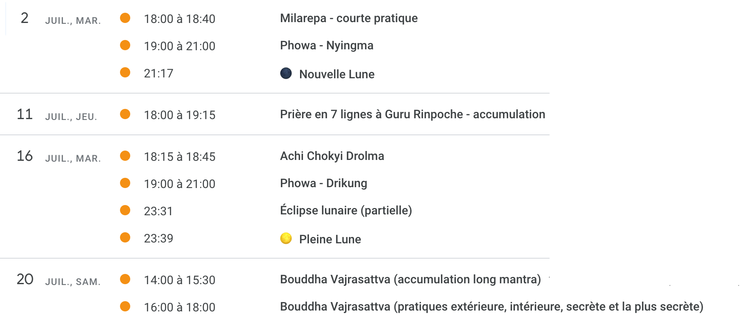Open the Achi Chokyi Drolma event
This screenshot has width=743, height=325.
332,156
